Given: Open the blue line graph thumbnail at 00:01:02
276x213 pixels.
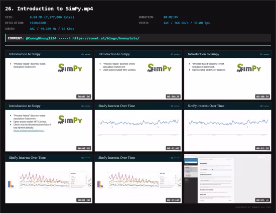Looking at the screenshot, I should click(x=138, y=127).
